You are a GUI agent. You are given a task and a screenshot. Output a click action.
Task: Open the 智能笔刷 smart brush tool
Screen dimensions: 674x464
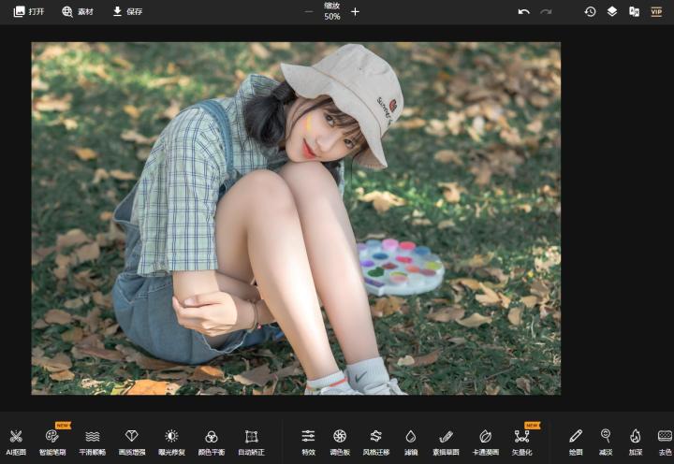(53, 441)
